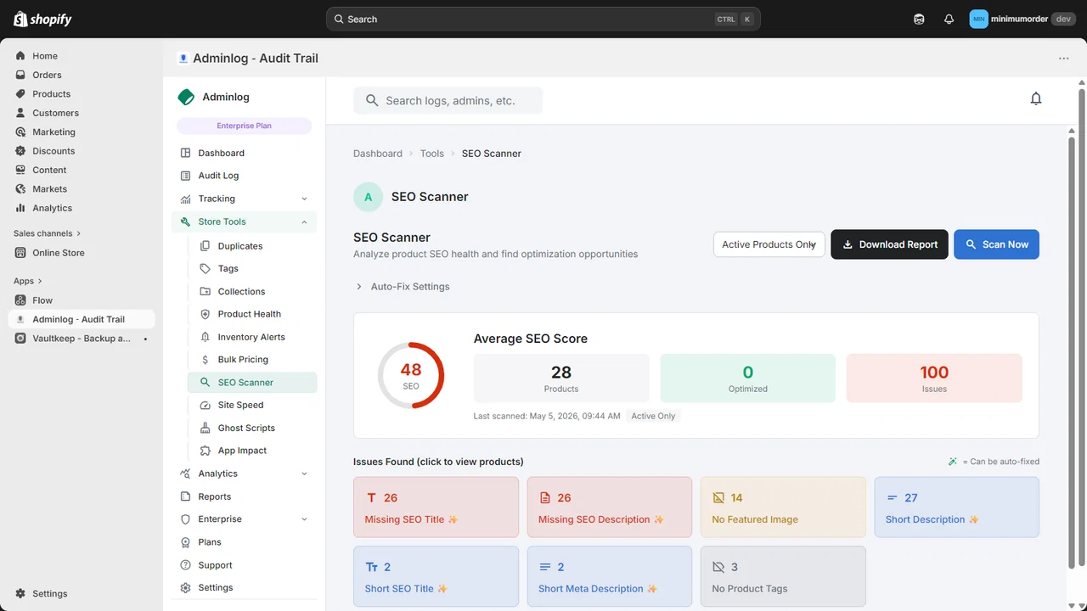Click the Dashboard grid icon
The width and height of the screenshot is (1087, 611).
[186, 153]
